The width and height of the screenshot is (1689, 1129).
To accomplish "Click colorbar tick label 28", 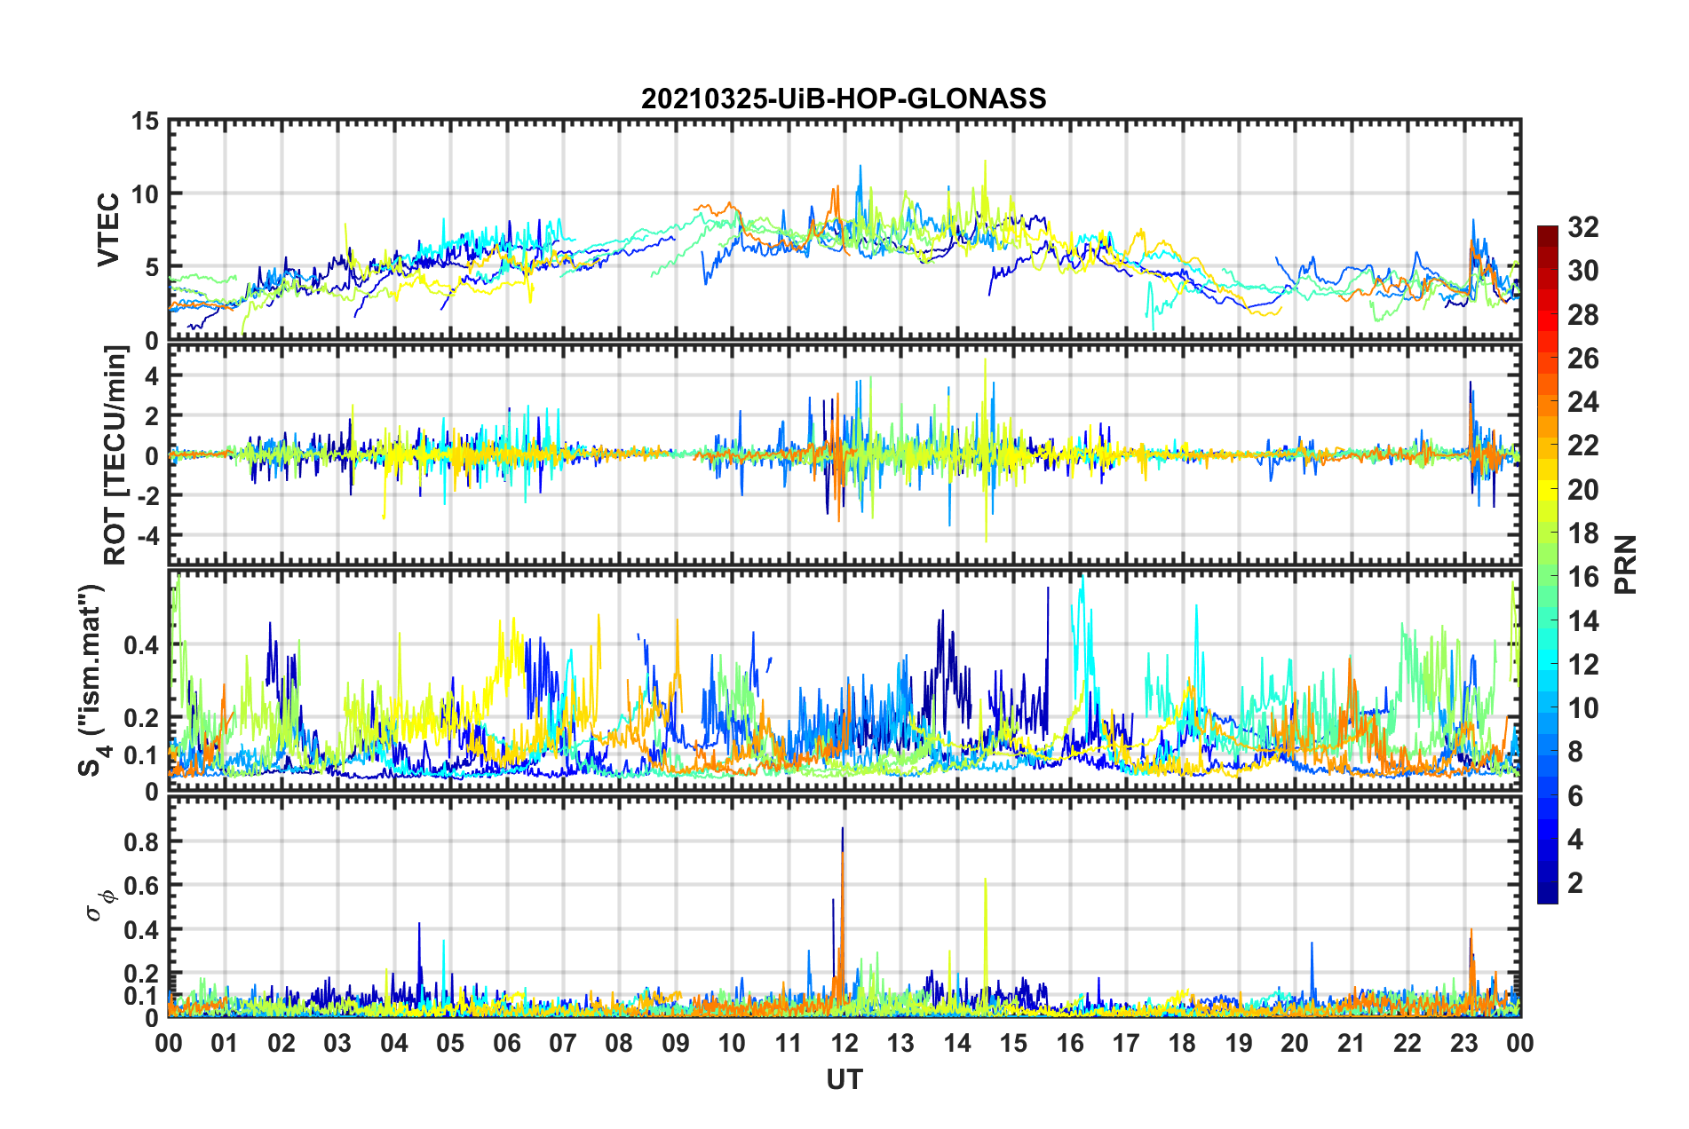I will pos(1583,315).
